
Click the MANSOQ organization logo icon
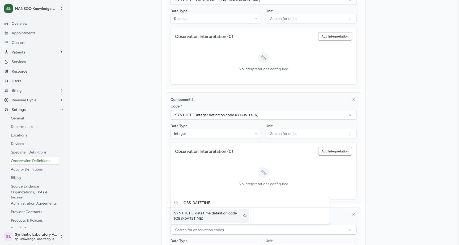tap(8, 9)
